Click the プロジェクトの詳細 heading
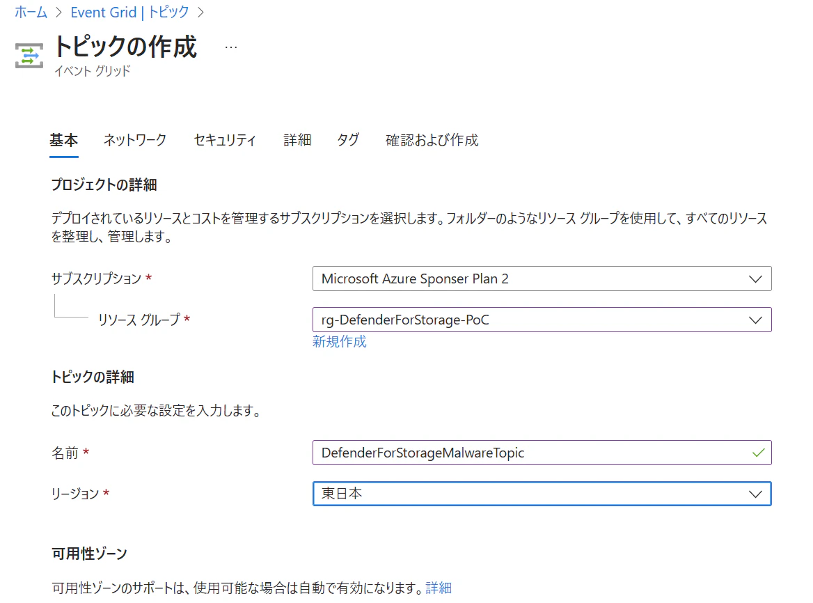Image resolution: width=813 pixels, height=603 pixels. point(104,185)
